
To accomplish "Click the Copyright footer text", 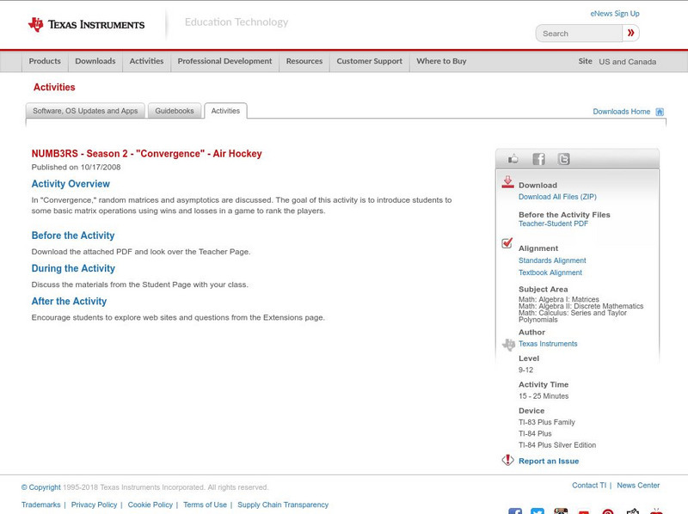I will point(144,487).
